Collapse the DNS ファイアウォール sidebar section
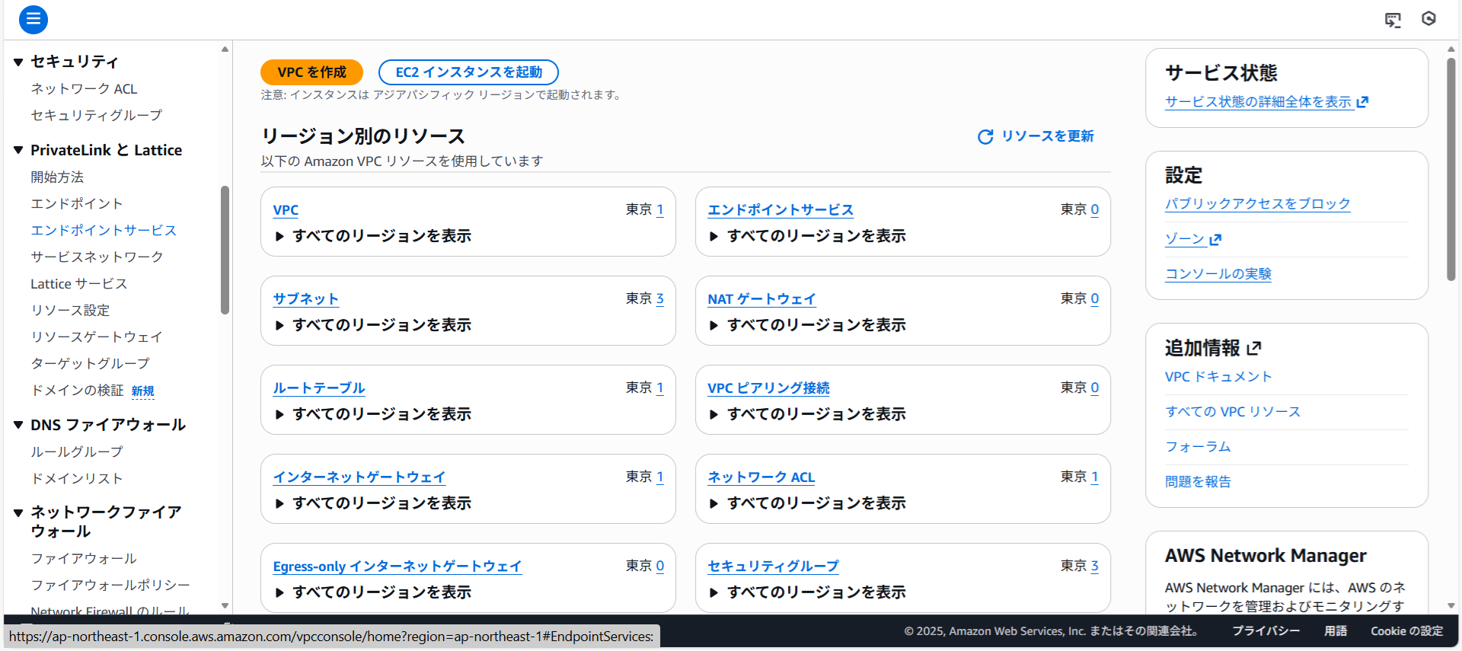The height and width of the screenshot is (651, 1462). 18,425
